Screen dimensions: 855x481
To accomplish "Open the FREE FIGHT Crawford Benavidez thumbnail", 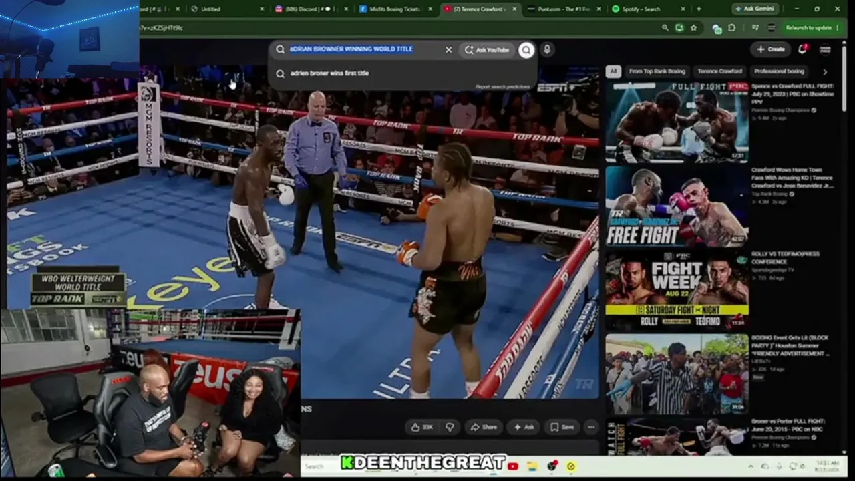I will pos(677,206).
